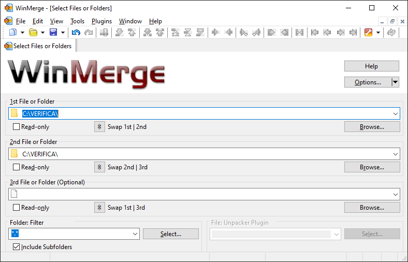Toggle Read-only for 2nd File or Folder

click(16, 167)
